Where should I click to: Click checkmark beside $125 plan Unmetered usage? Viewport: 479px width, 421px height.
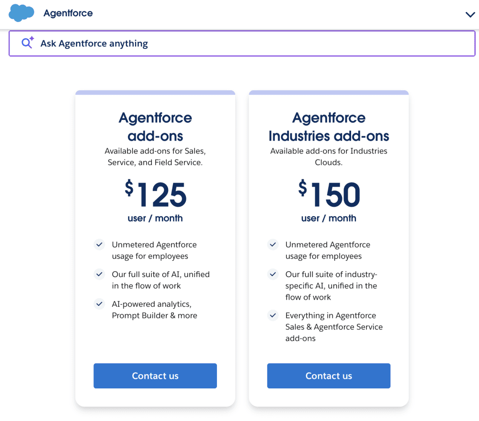pyautogui.click(x=99, y=245)
